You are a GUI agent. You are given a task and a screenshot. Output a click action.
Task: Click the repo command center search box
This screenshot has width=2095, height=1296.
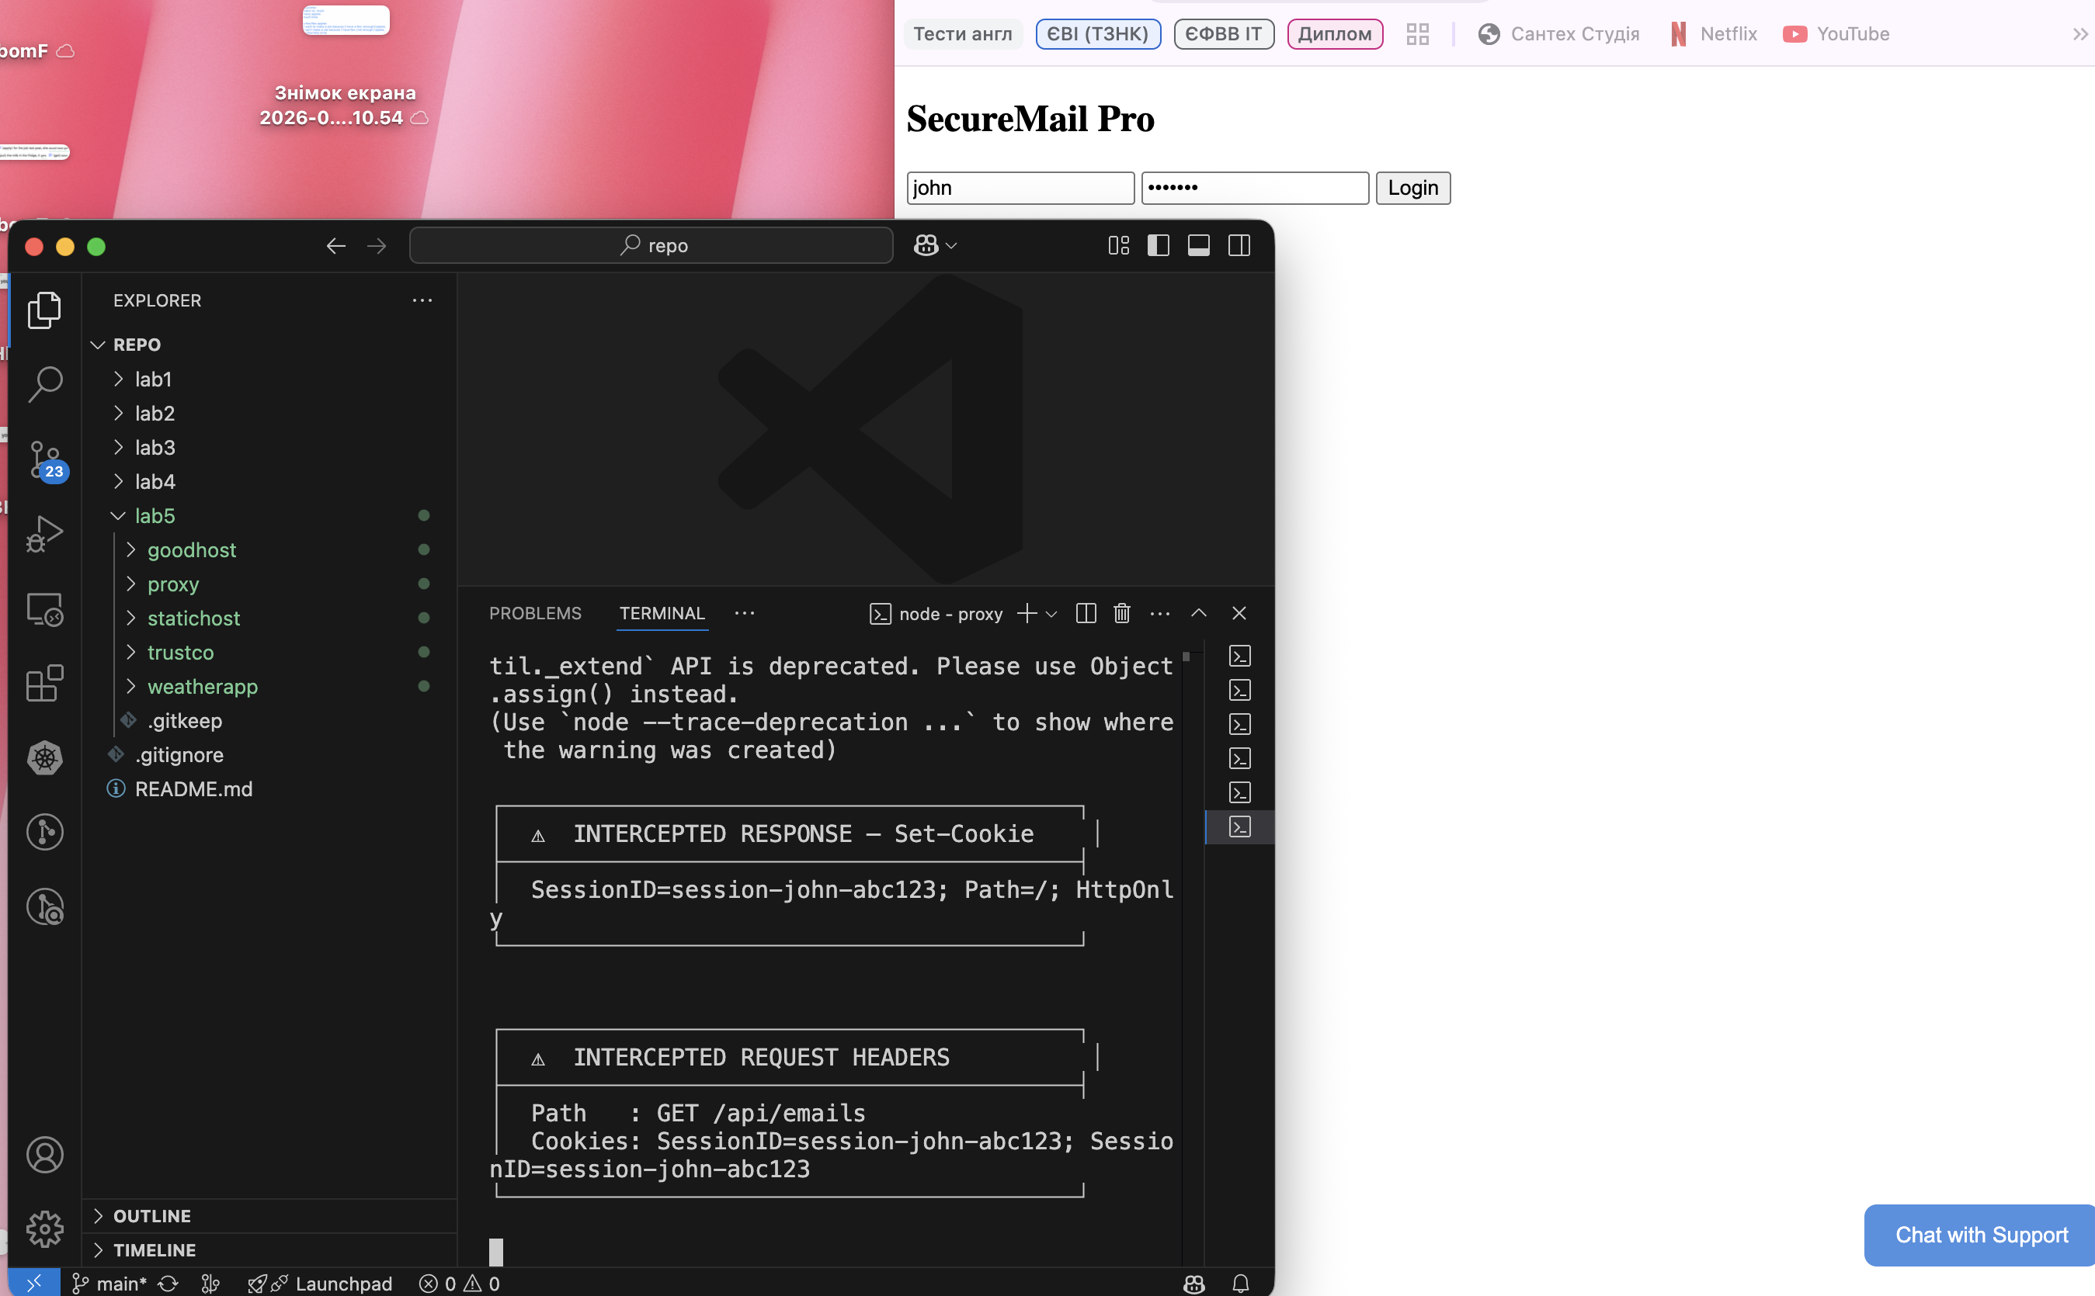[651, 246]
